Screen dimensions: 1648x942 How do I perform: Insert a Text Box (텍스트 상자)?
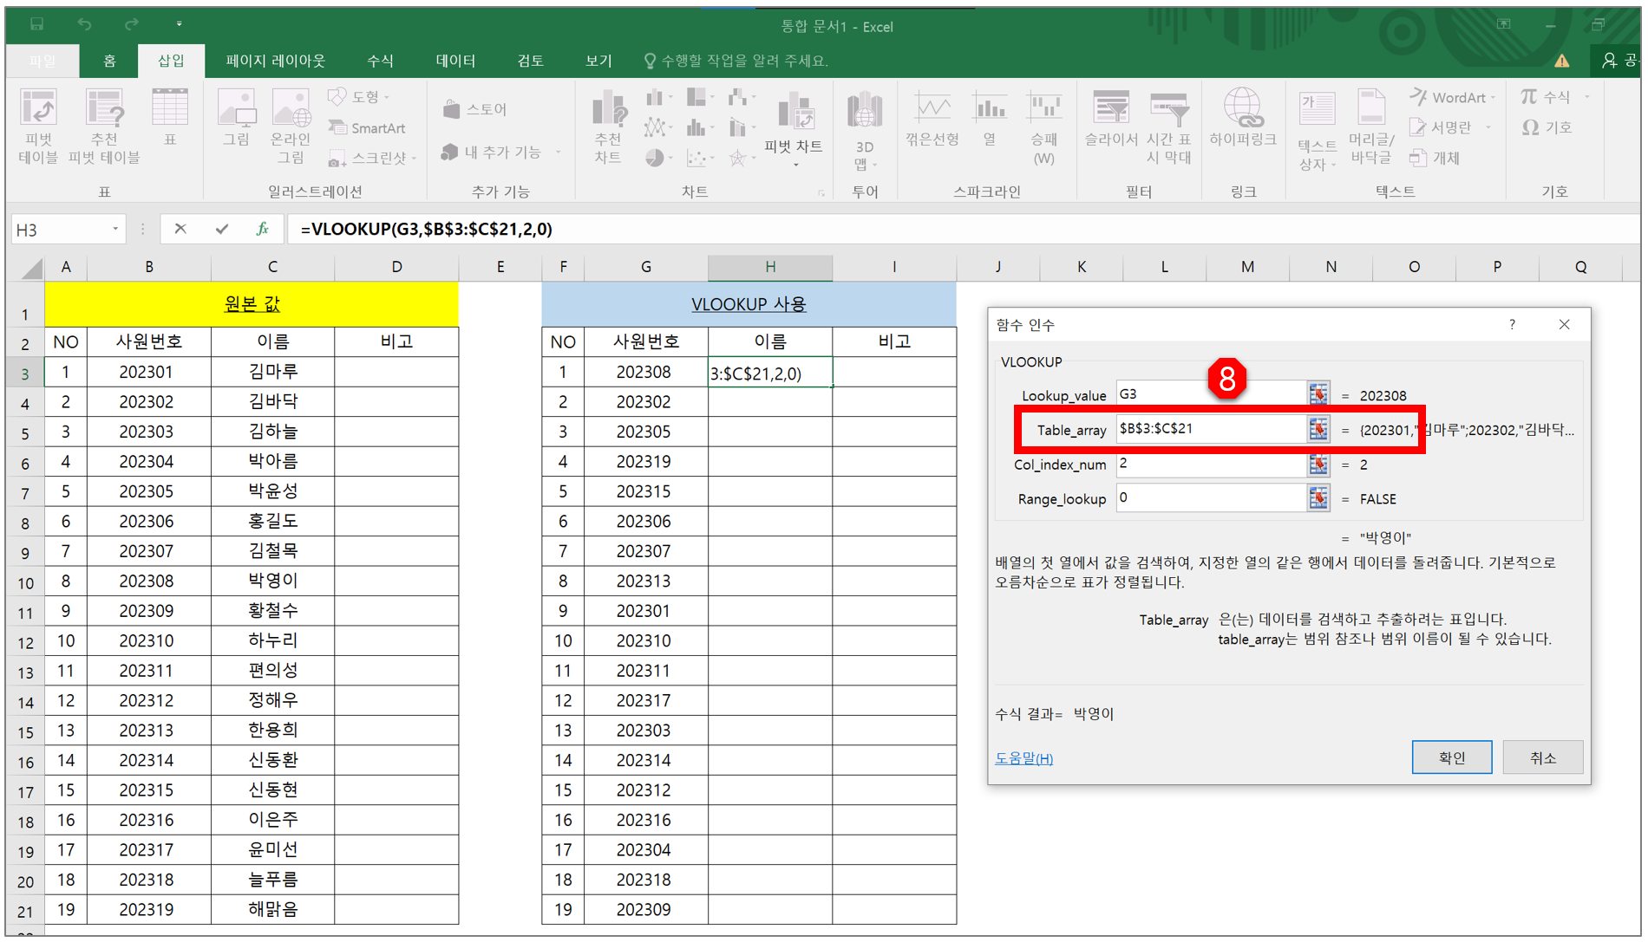[1317, 130]
